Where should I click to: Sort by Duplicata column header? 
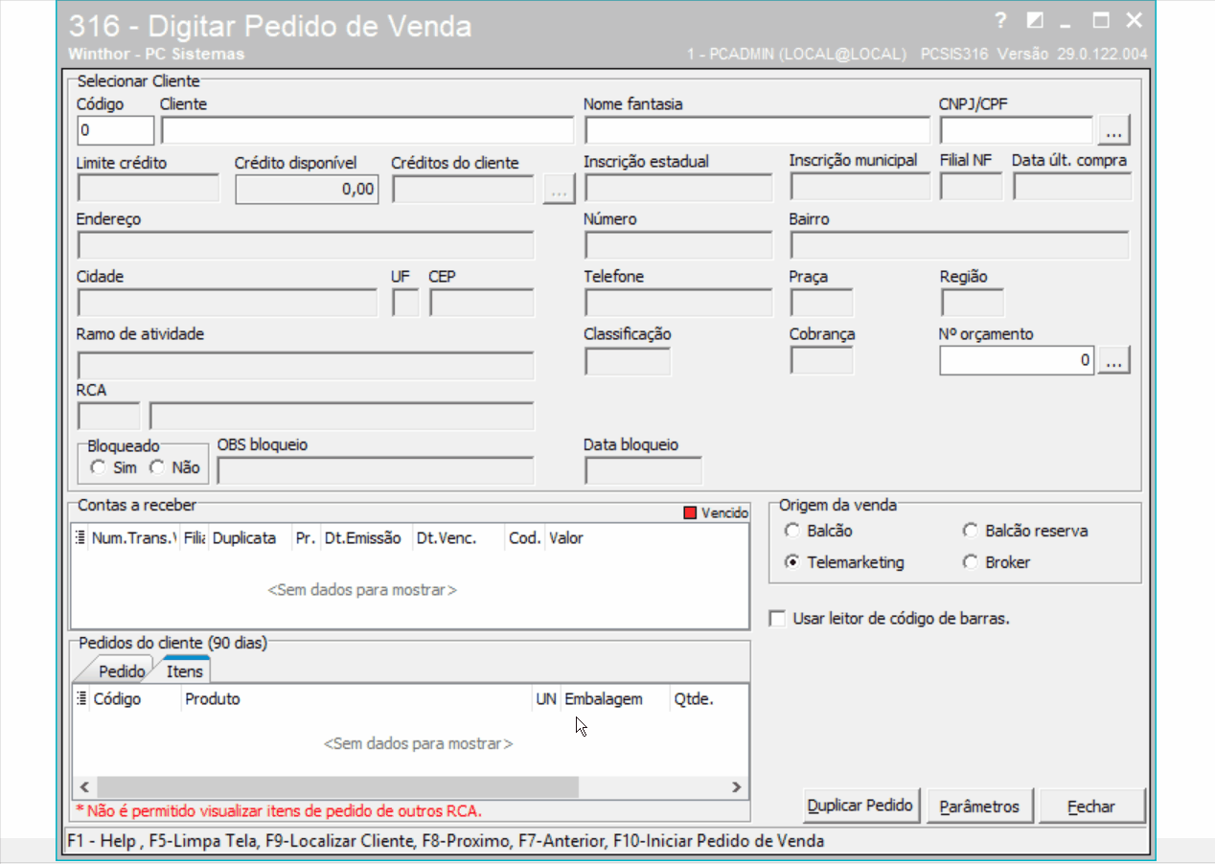(250, 538)
